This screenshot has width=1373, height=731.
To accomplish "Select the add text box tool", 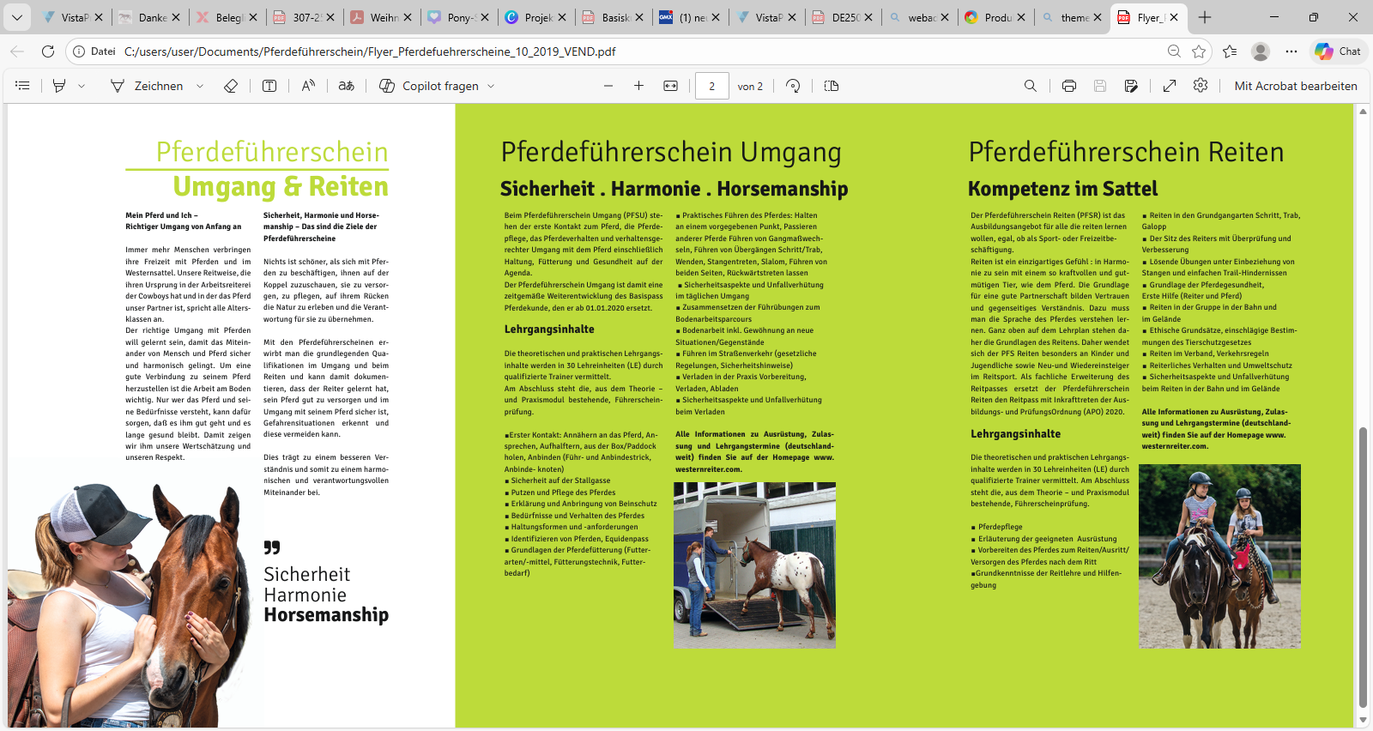I will click(269, 86).
